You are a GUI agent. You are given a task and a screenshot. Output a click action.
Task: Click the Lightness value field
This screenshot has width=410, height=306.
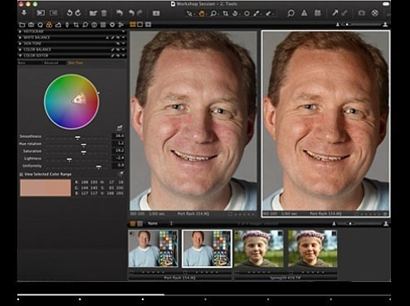(118, 158)
